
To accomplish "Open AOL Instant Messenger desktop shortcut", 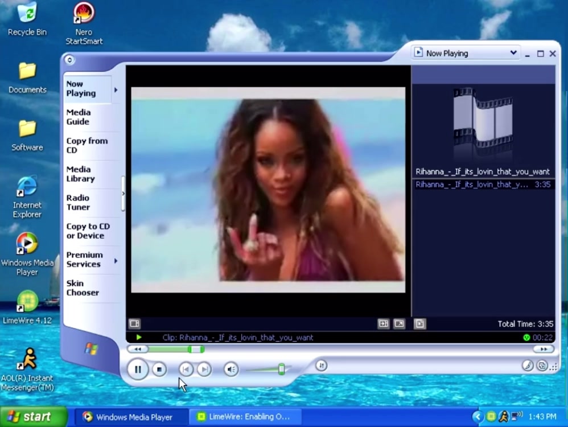I will (27, 369).
